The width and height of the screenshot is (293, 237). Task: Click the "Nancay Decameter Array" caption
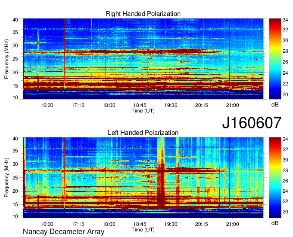pos(63,232)
